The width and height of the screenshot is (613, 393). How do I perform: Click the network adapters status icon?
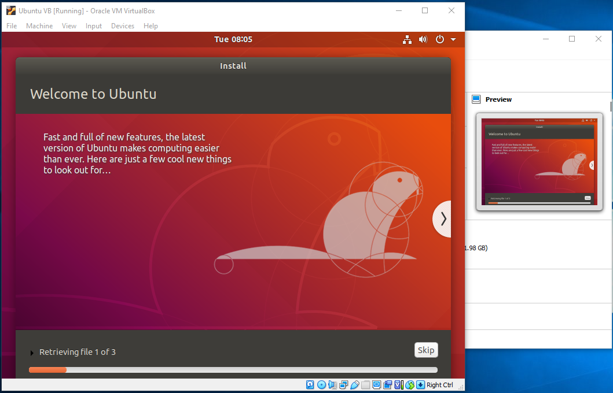click(x=344, y=385)
